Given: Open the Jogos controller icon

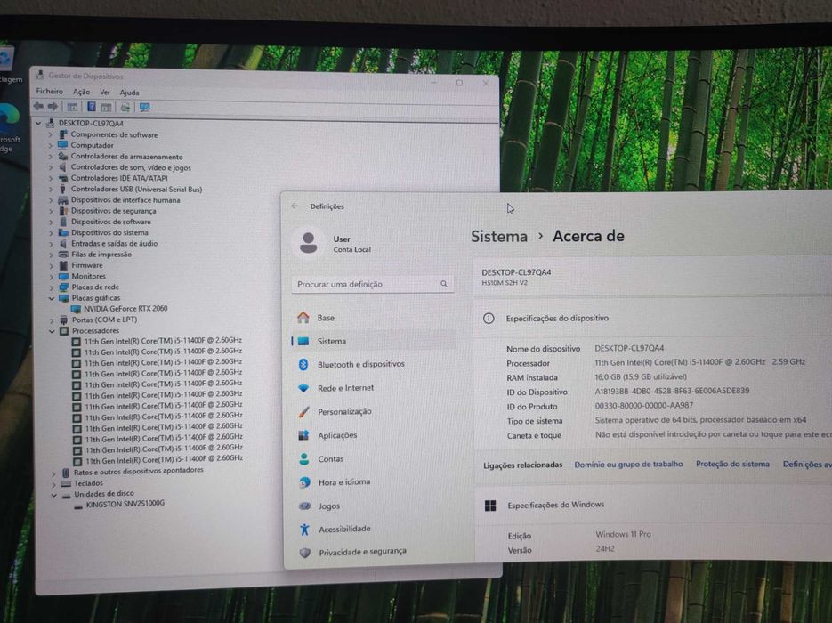Looking at the screenshot, I should 304,506.
